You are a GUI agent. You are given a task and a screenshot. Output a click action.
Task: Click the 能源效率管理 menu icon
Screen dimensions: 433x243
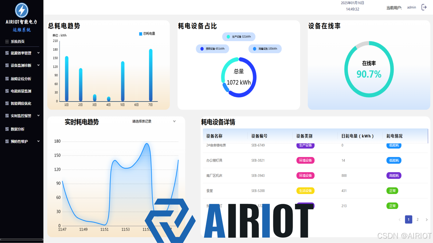pyautogui.click(x=7, y=53)
